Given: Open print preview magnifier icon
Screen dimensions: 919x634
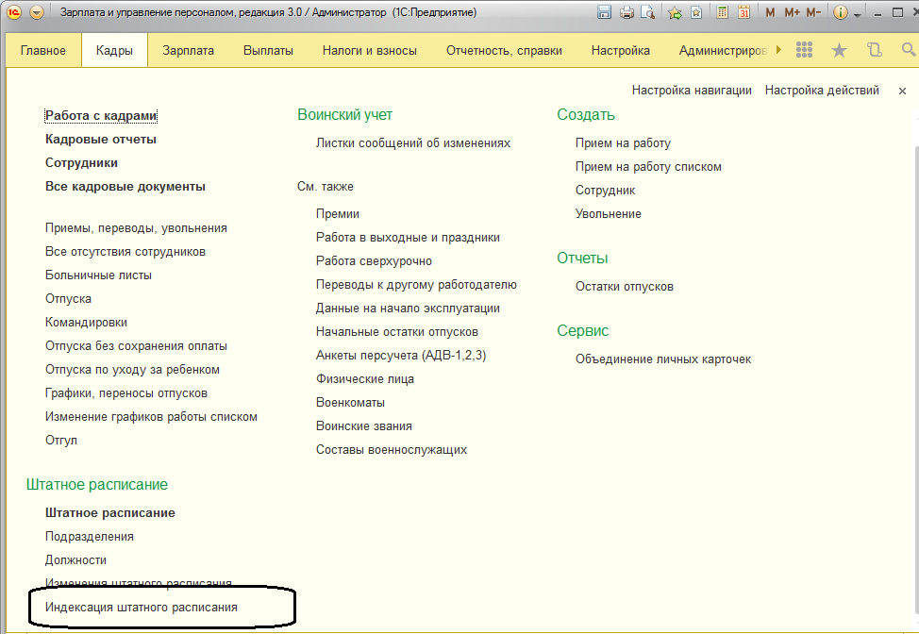Looking at the screenshot, I should pos(647,13).
